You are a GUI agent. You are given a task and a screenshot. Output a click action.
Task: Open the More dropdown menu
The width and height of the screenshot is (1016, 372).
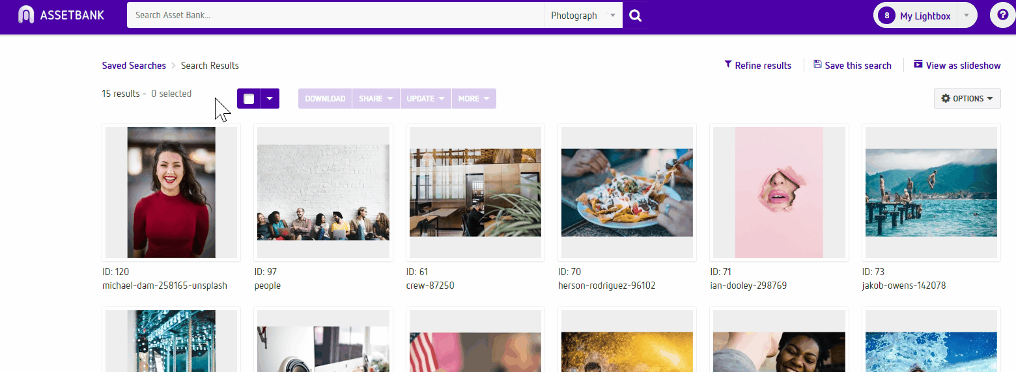[x=473, y=99]
